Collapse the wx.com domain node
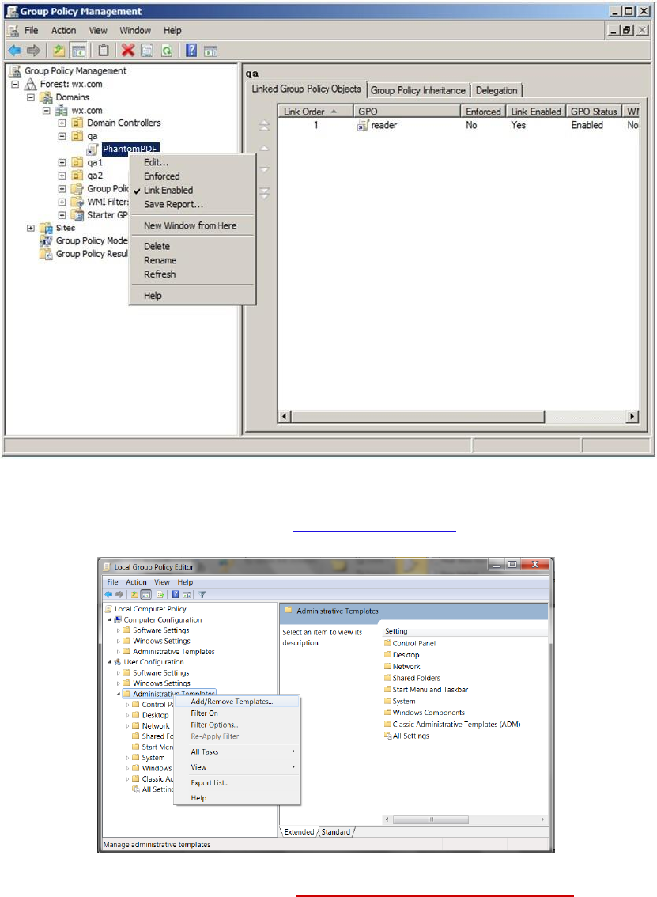657x897 pixels. coord(47,111)
